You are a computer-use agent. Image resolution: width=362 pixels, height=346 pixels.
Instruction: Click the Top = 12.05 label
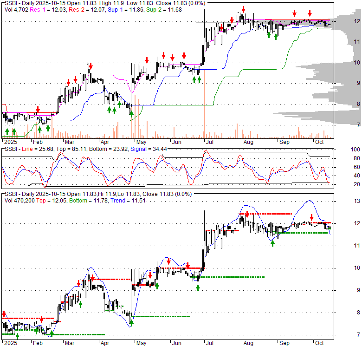pos(52,201)
